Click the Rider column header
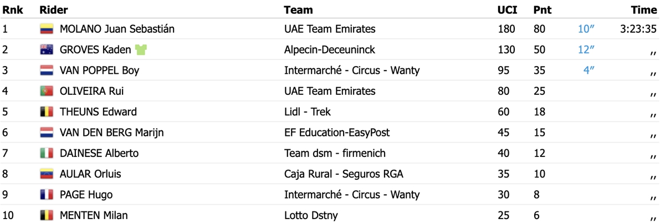Image resolution: width=665 pixels, height=223 pixels. [54, 9]
